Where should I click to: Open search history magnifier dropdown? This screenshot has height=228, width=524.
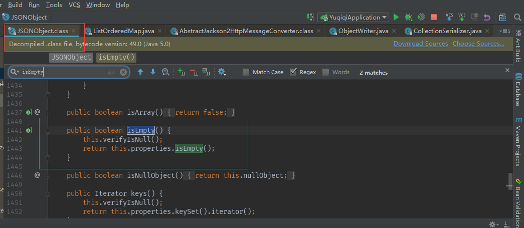click(15, 72)
